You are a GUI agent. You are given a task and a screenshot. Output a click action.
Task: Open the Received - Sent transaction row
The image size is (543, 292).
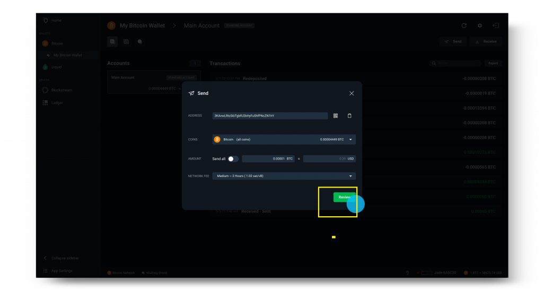coord(356,211)
